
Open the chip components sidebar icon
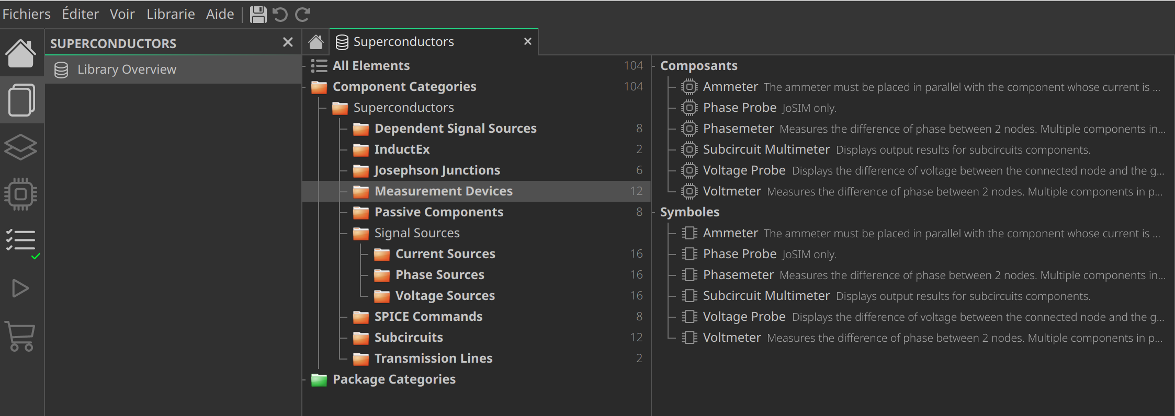[21, 194]
